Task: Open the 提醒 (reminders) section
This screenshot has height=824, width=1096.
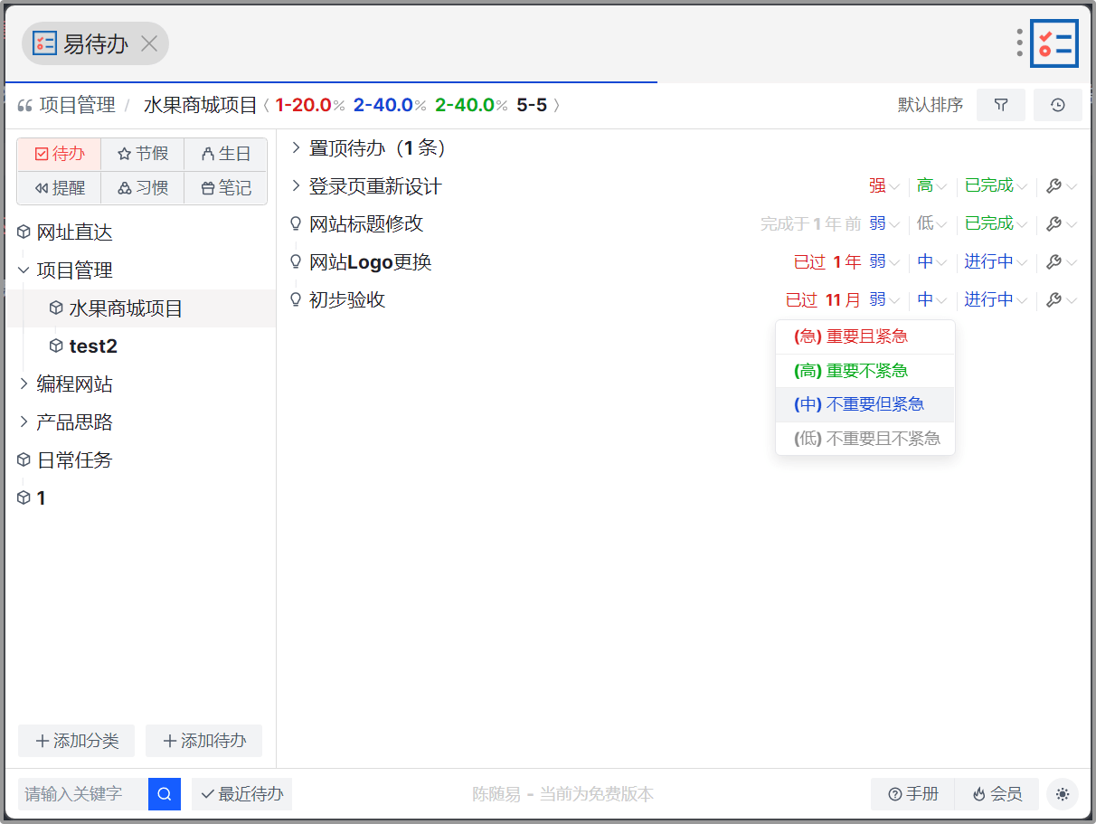Action: tap(58, 188)
